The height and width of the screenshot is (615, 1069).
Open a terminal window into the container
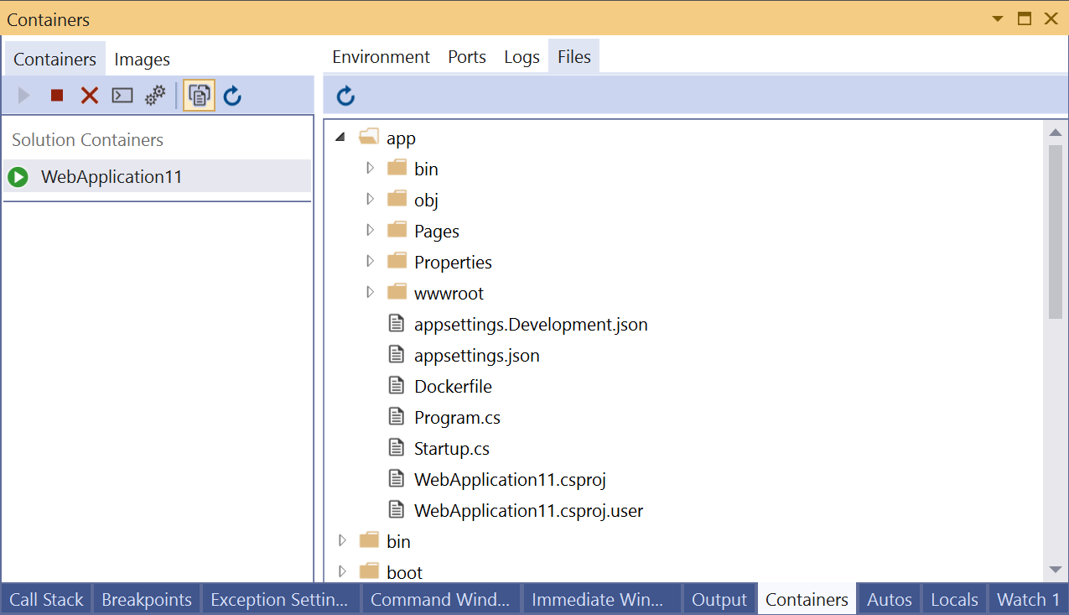pyautogui.click(x=122, y=95)
